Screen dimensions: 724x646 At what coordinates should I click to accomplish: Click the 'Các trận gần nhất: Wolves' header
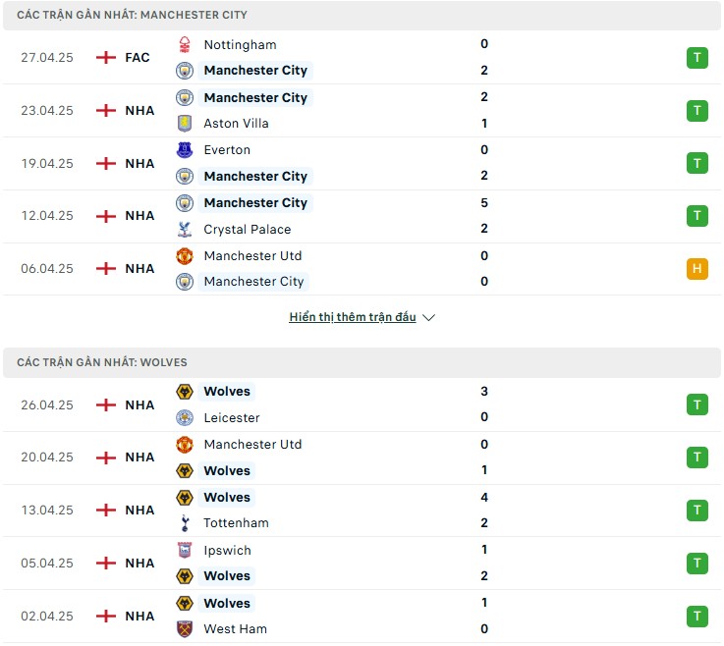[102, 362]
